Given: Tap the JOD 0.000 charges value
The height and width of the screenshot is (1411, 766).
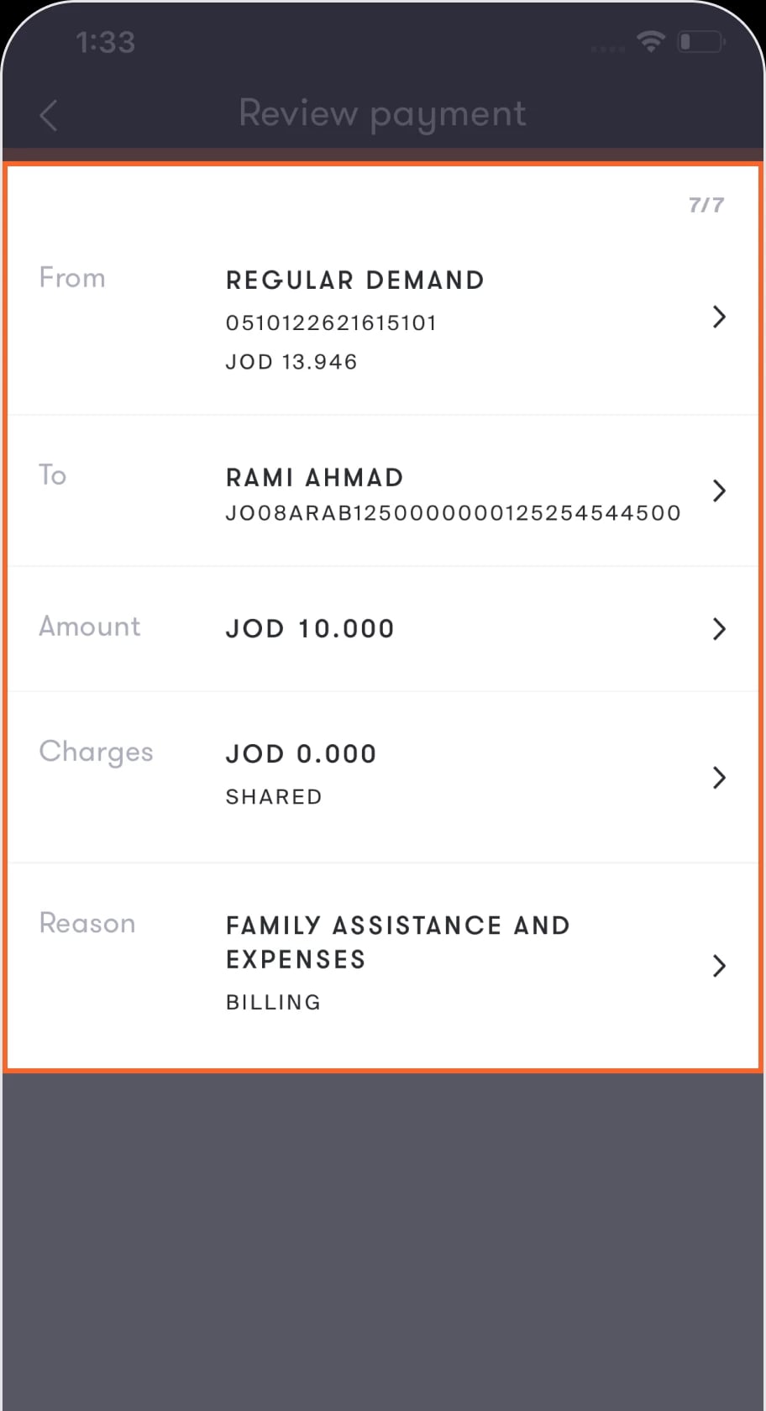Looking at the screenshot, I should pos(301,754).
